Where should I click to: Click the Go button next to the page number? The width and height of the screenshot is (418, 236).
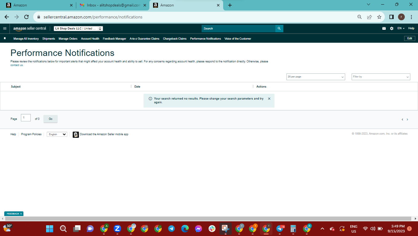point(50,119)
